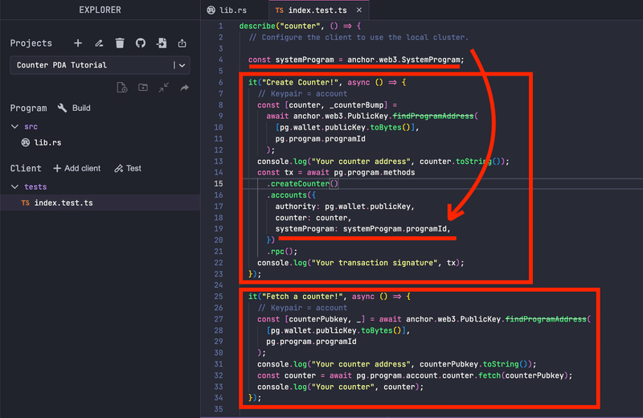Click line number 25 in the gutter
643x418 pixels.
coord(219,297)
